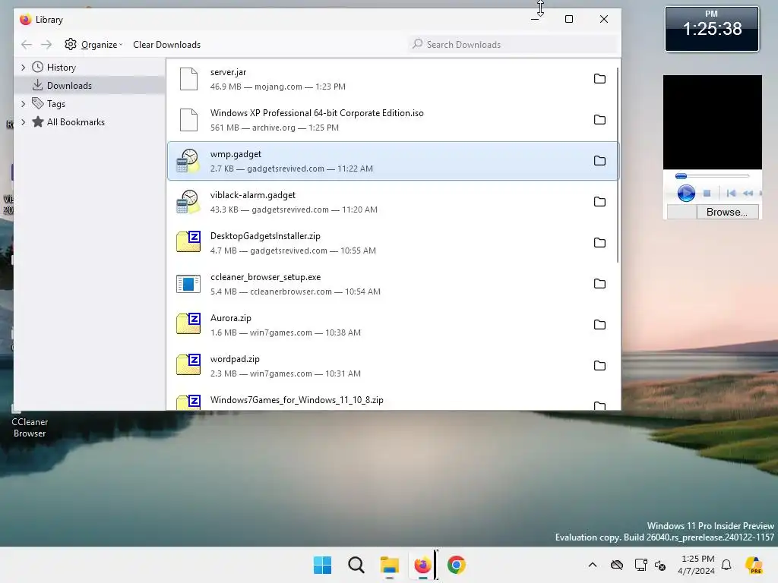Expand the All Bookmarks tree node

tap(23, 122)
